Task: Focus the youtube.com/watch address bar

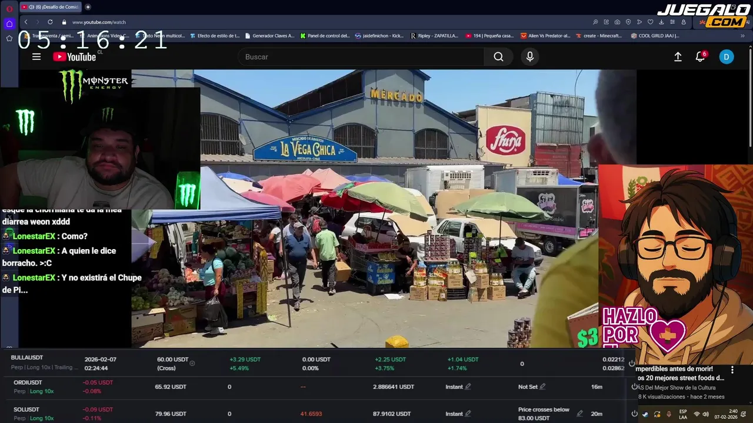Action: pos(99,22)
